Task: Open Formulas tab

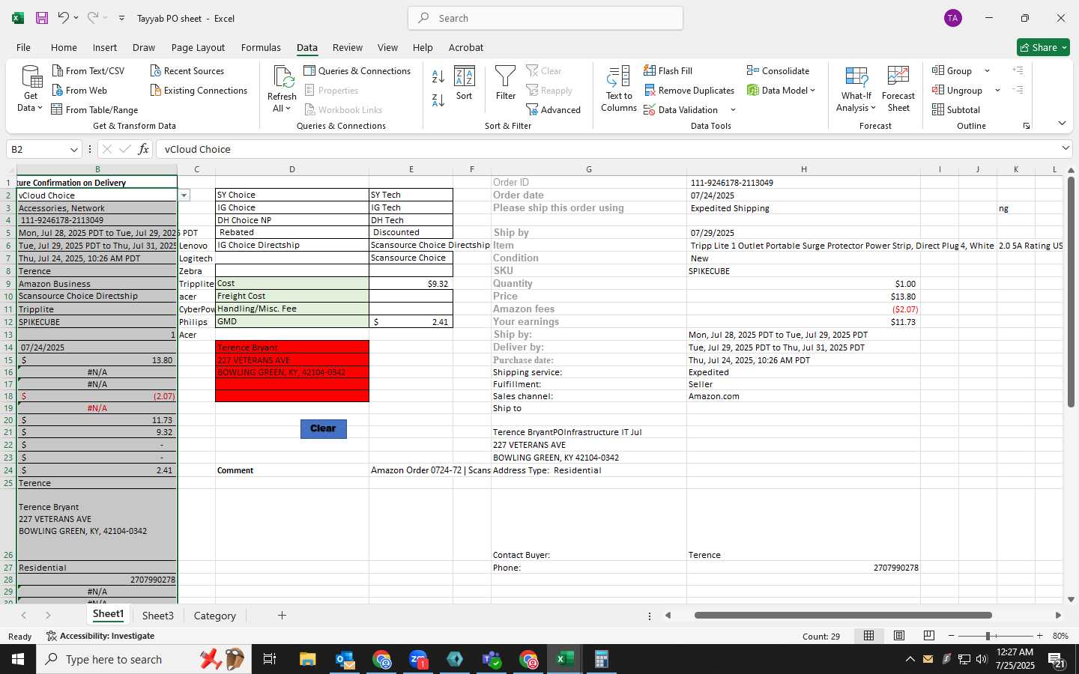Action: (x=261, y=47)
